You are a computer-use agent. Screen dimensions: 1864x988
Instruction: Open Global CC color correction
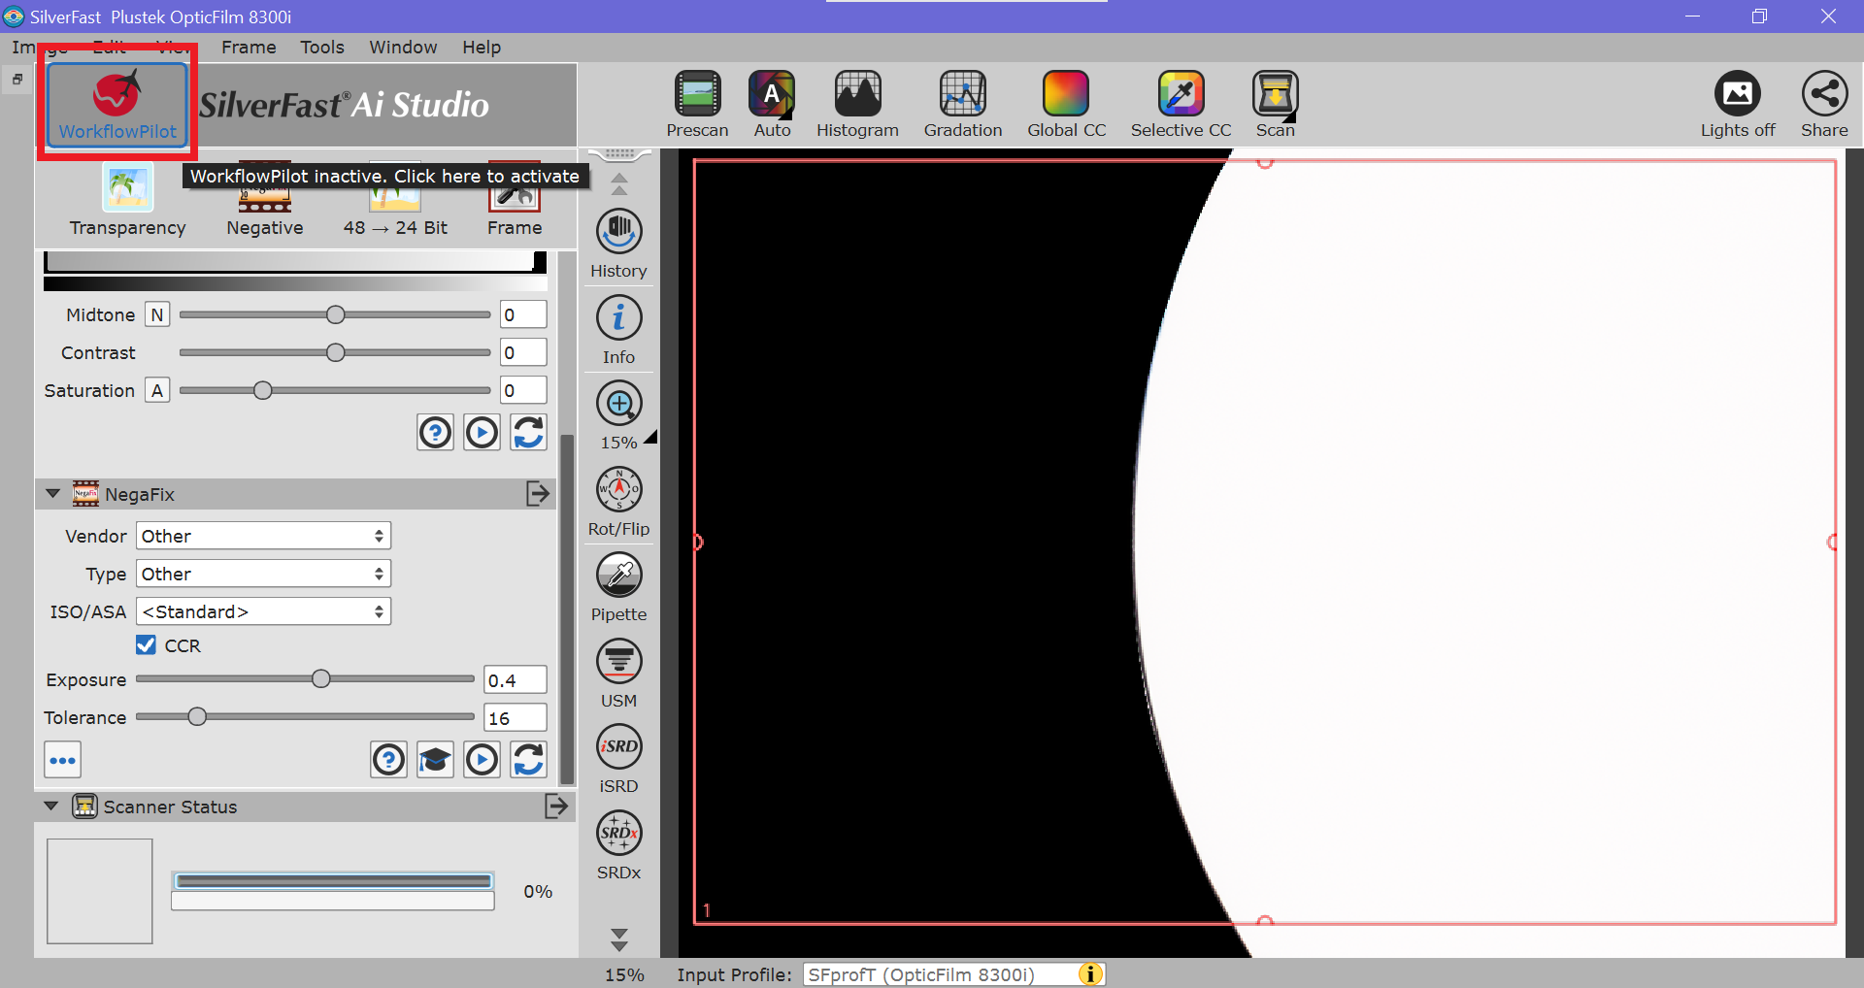click(x=1066, y=104)
